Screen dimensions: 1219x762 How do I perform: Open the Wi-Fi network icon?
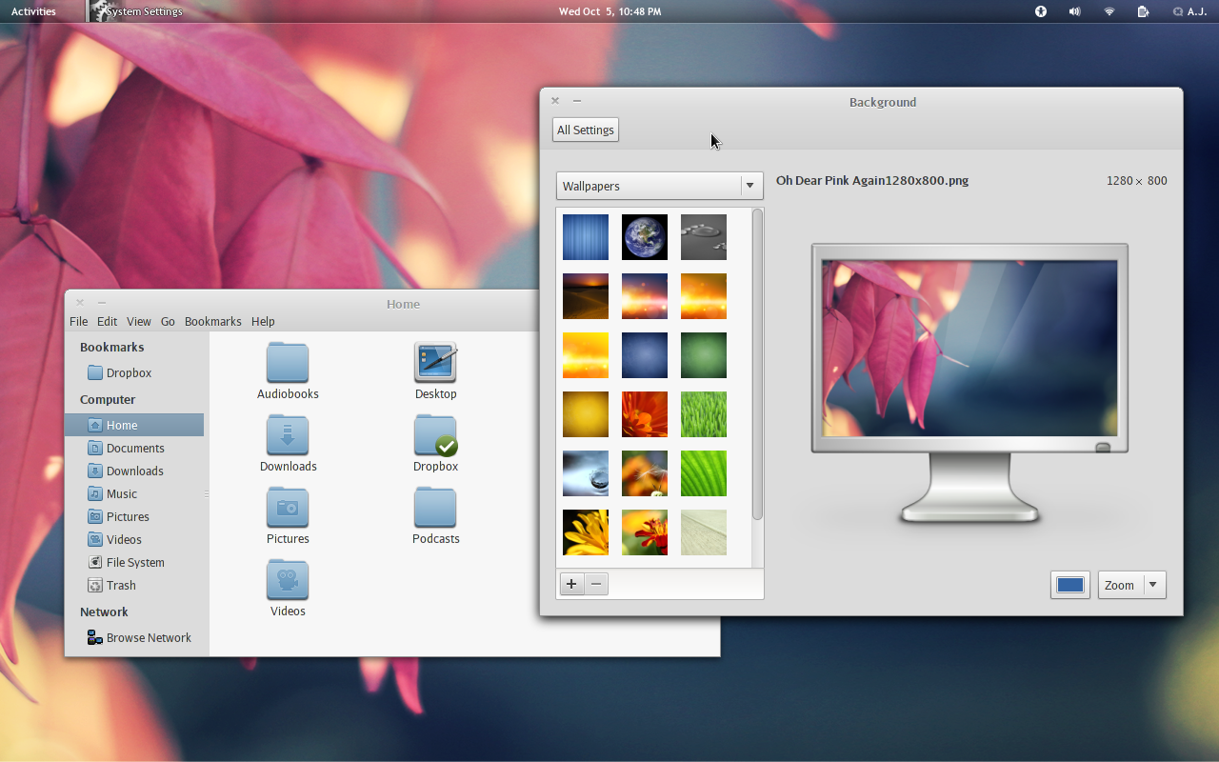coord(1109,11)
